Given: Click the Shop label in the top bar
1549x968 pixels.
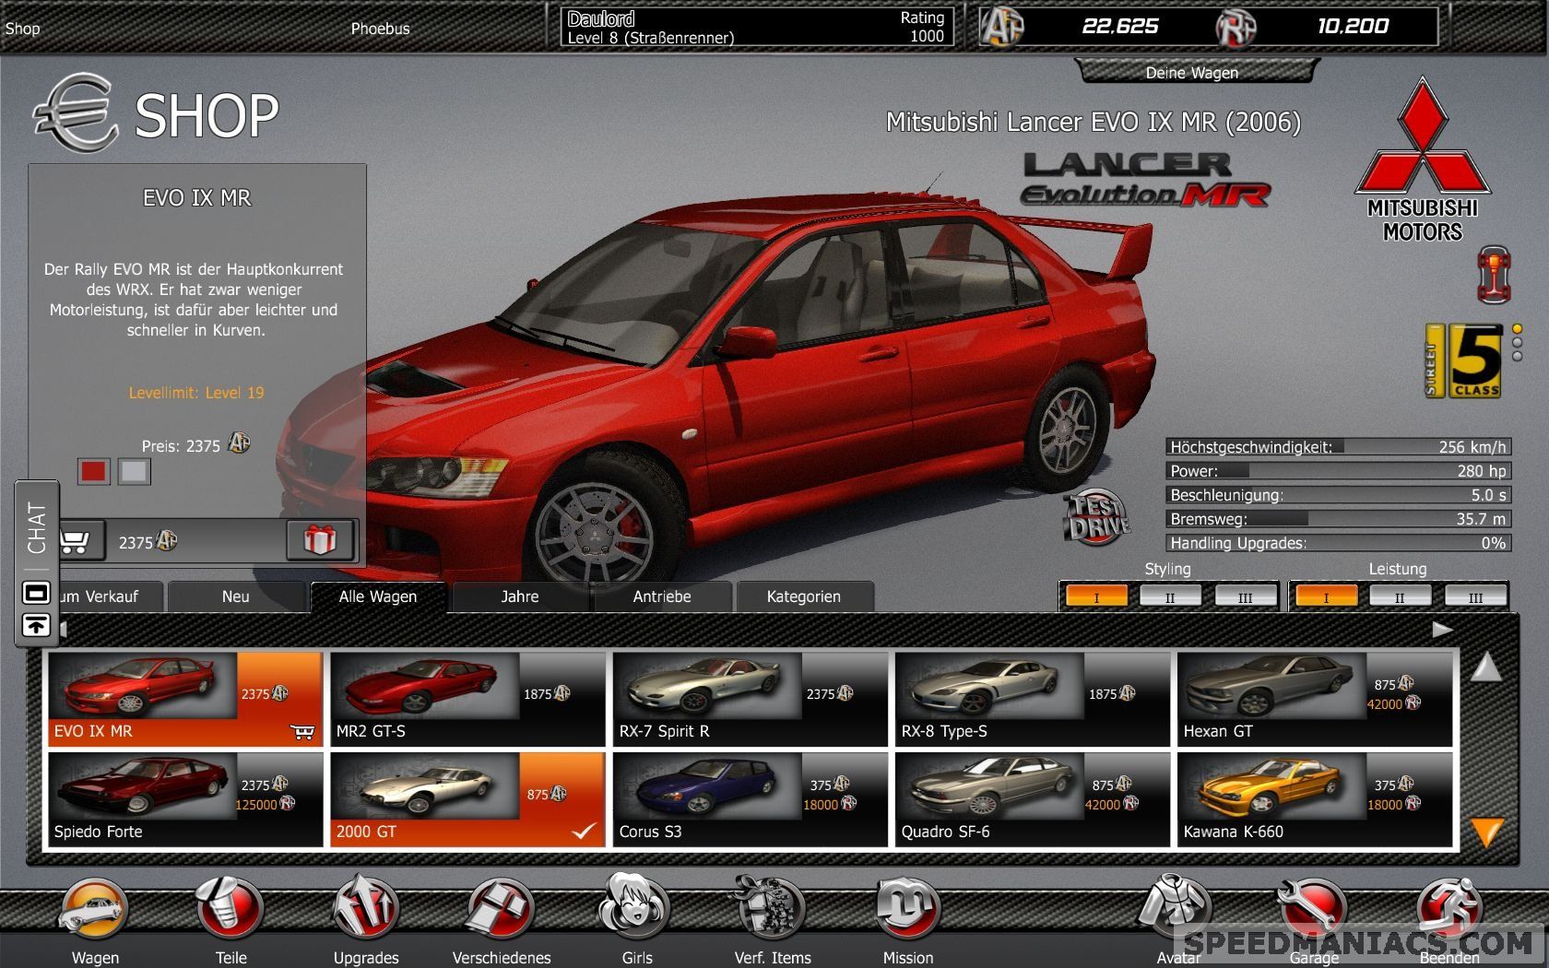Looking at the screenshot, I should click(x=22, y=29).
